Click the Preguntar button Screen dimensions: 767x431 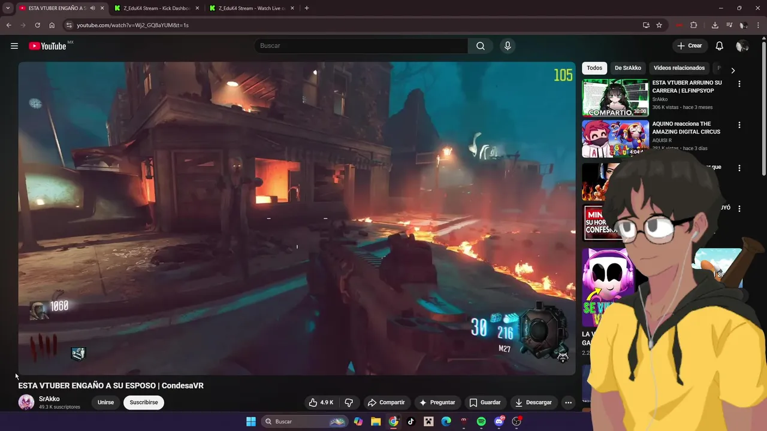pyautogui.click(x=437, y=402)
